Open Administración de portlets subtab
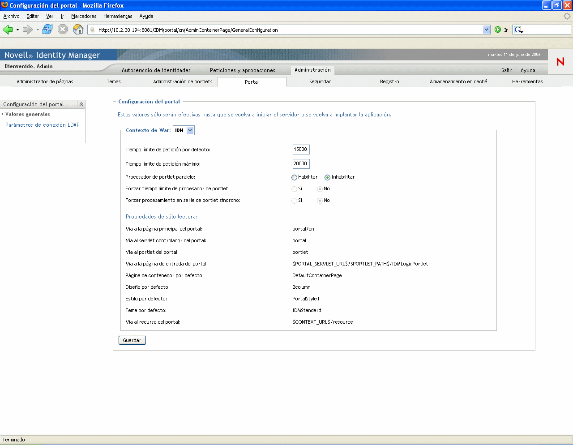The width and height of the screenshot is (573, 445). (x=183, y=81)
